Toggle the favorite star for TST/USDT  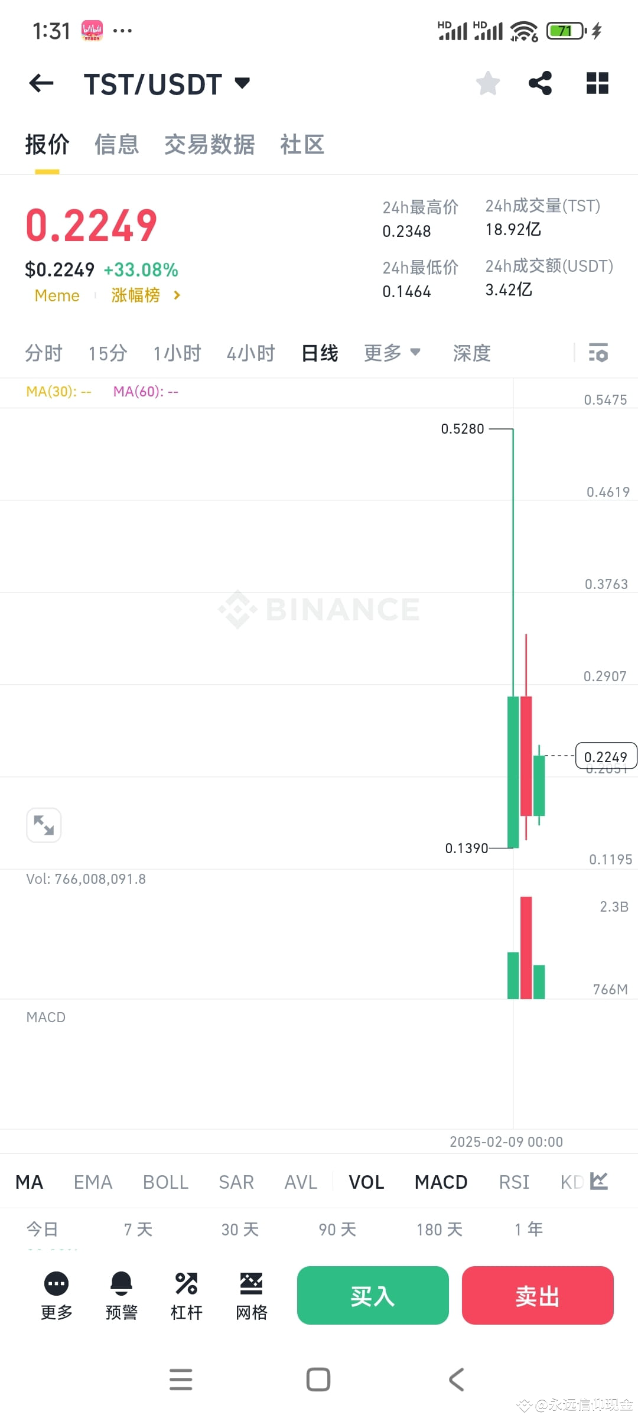(x=488, y=83)
